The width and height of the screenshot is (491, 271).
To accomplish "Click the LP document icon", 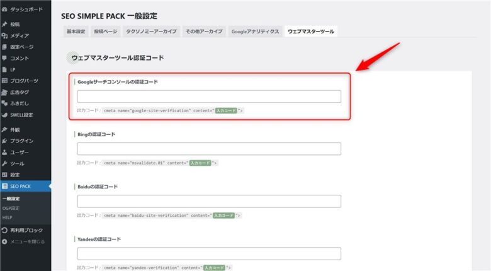I will pos(4,69).
